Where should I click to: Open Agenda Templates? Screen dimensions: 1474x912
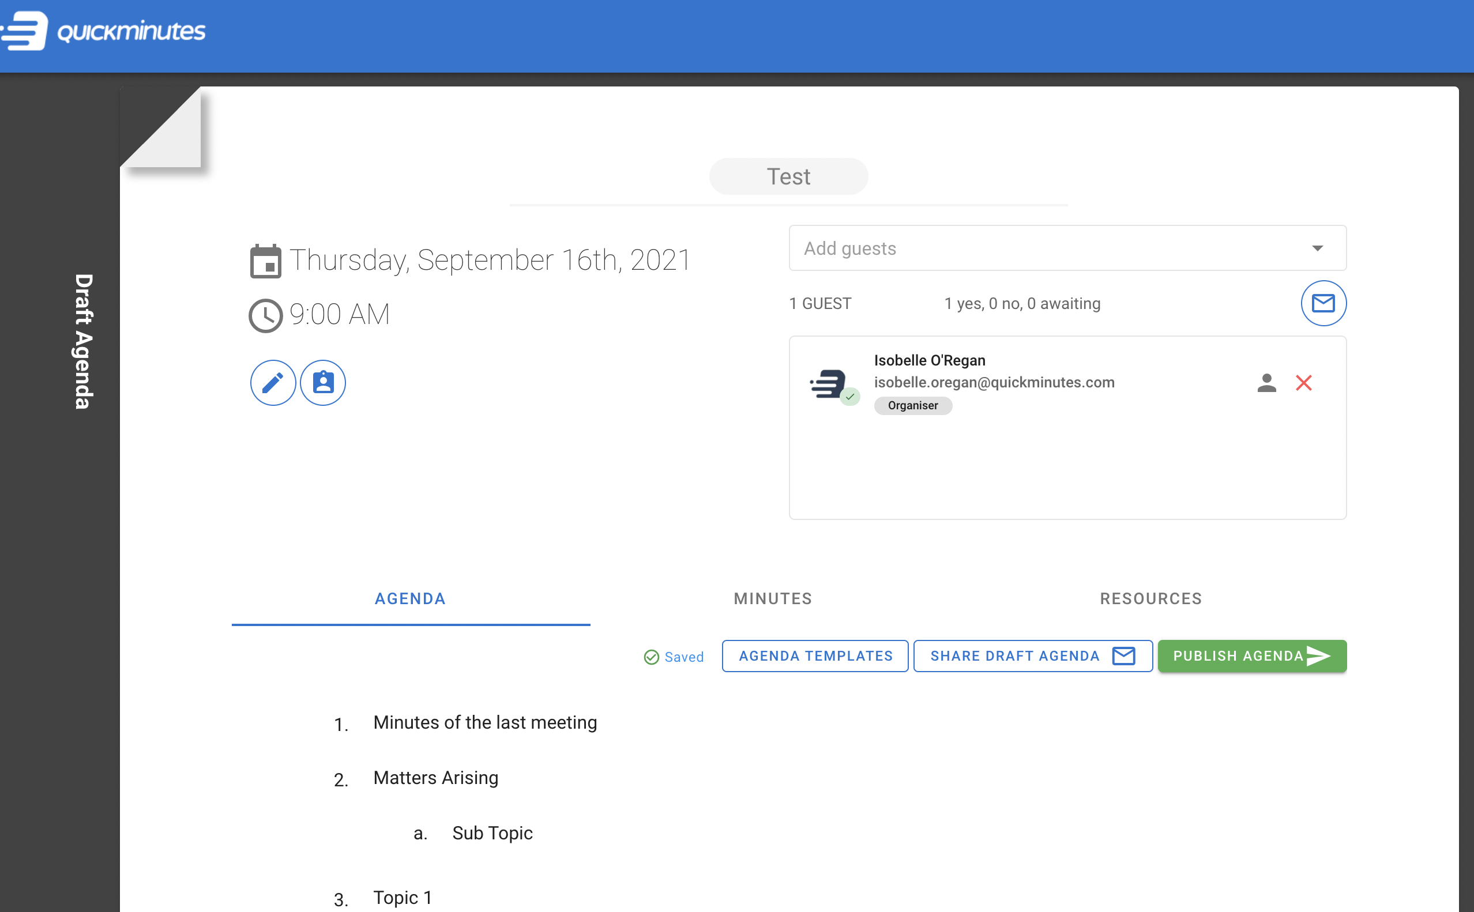(x=815, y=656)
